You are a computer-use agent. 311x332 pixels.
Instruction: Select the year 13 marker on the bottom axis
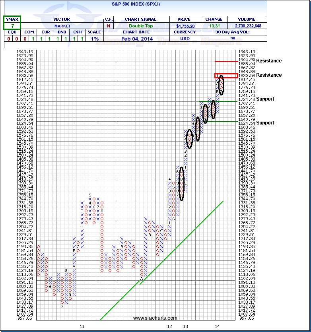(185, 326)
